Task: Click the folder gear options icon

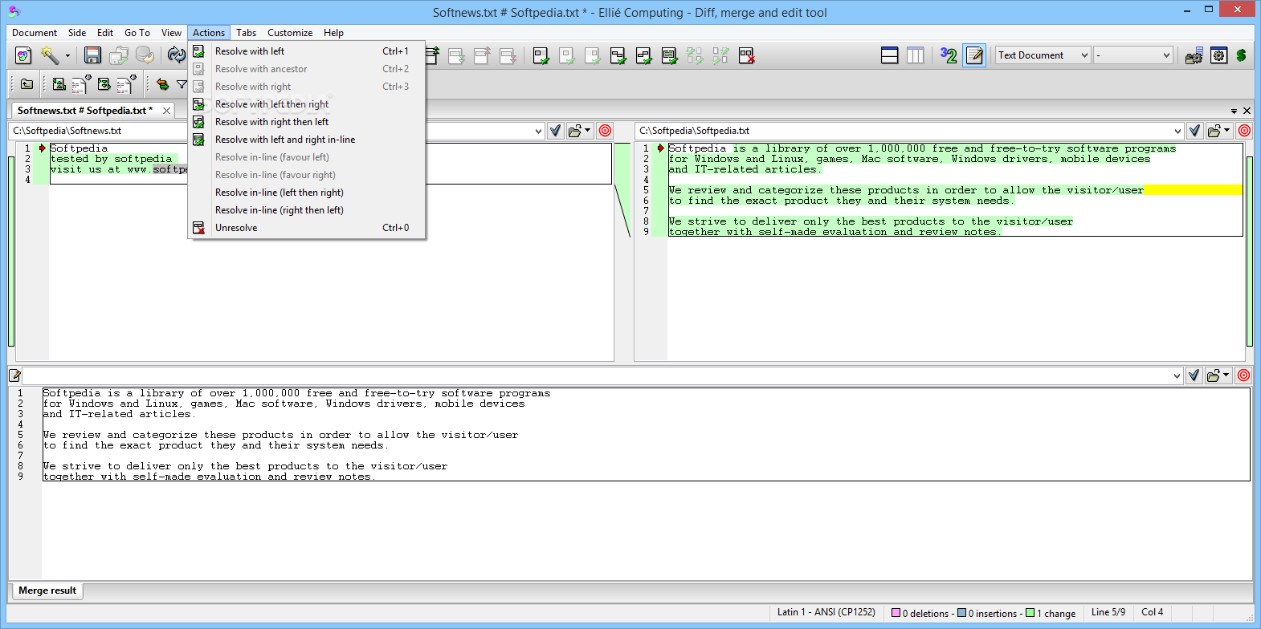Action: (1194, 55)
